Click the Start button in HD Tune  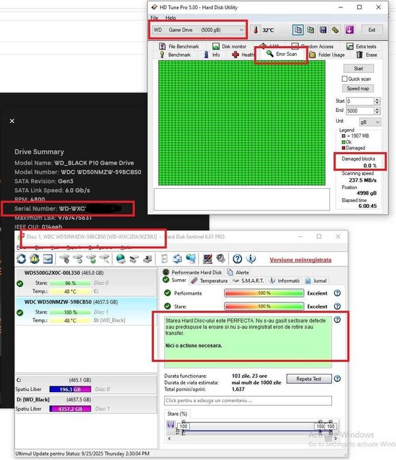click(358, 68)
